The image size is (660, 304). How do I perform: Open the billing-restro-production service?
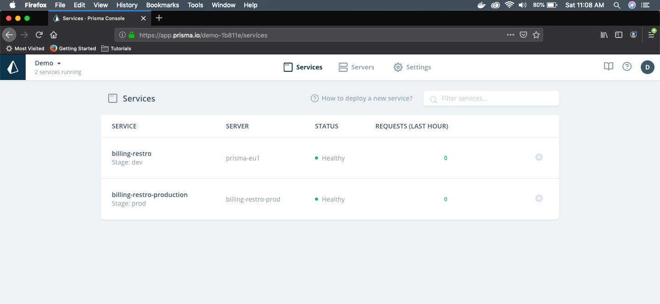pos(150,195)
